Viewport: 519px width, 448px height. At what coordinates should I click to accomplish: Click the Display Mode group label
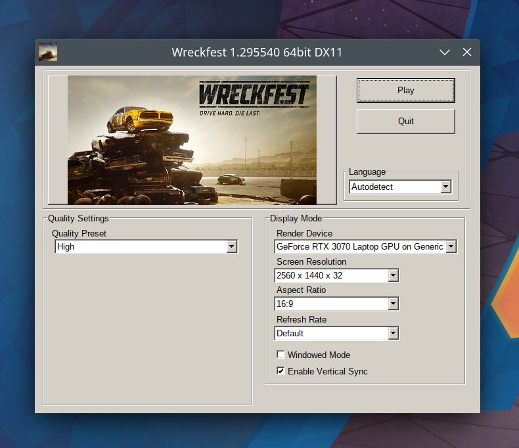[296, 218]
